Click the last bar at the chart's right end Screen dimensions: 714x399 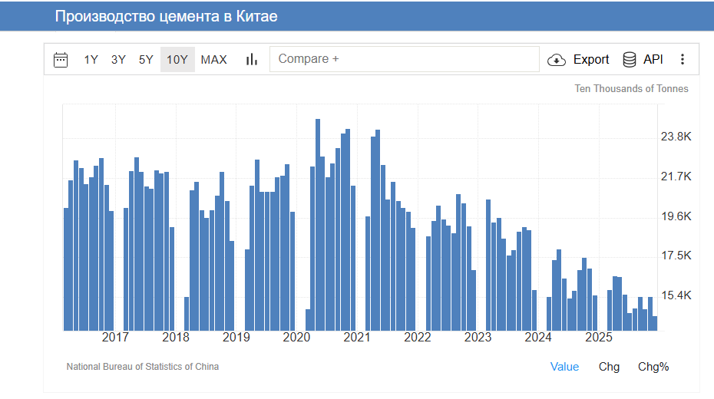point(655,323)
